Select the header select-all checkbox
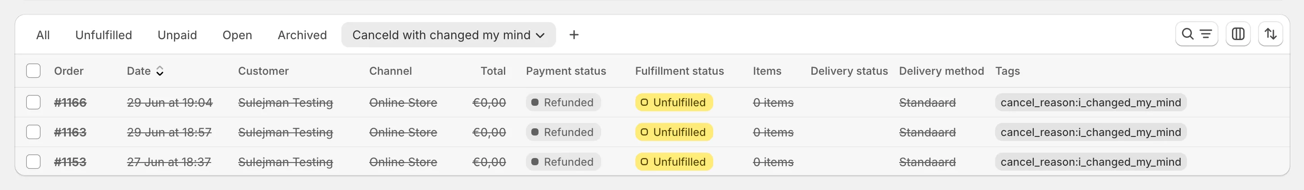Screen dimensions: 1304x190 33,71
